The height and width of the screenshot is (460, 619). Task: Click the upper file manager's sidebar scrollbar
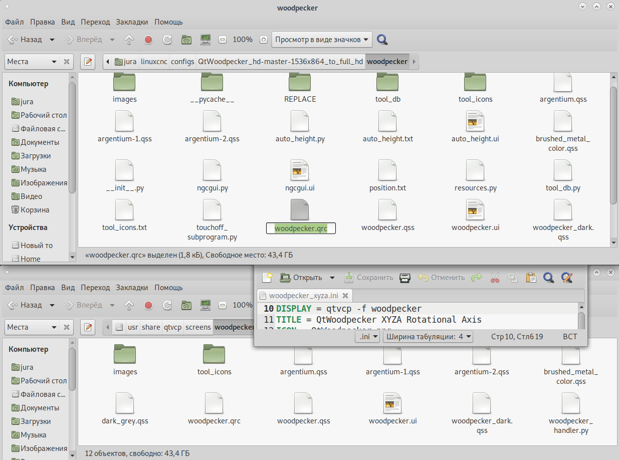[72, 138]
